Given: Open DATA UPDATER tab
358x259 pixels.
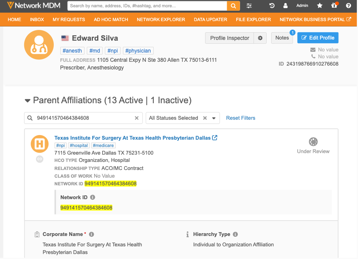Looking at the screenshot, I should coord(210,20).
